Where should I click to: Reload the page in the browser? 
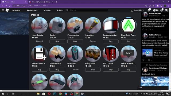(10, 6)
